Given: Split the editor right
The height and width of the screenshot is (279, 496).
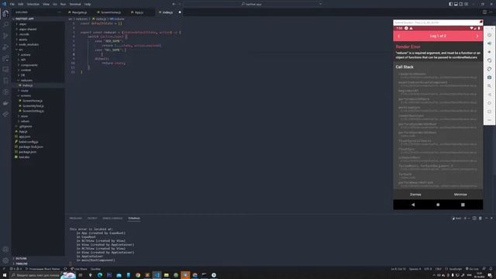Looking at the screenshot, I should click(484, 12).
